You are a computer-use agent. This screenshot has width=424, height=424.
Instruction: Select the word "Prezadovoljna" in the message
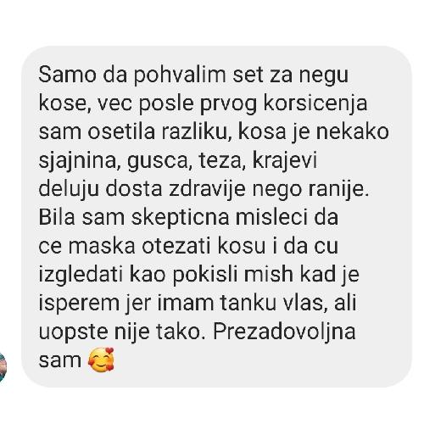pyautogui.click(x=284, y=332)
